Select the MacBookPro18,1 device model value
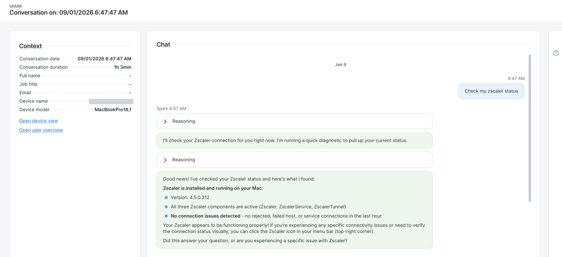This screenshot has height=257, width=562. click(x=113, y=110)
